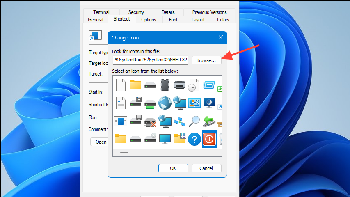Switch to the Font tab
Screen dimensions: 350x197
(173, 20)
